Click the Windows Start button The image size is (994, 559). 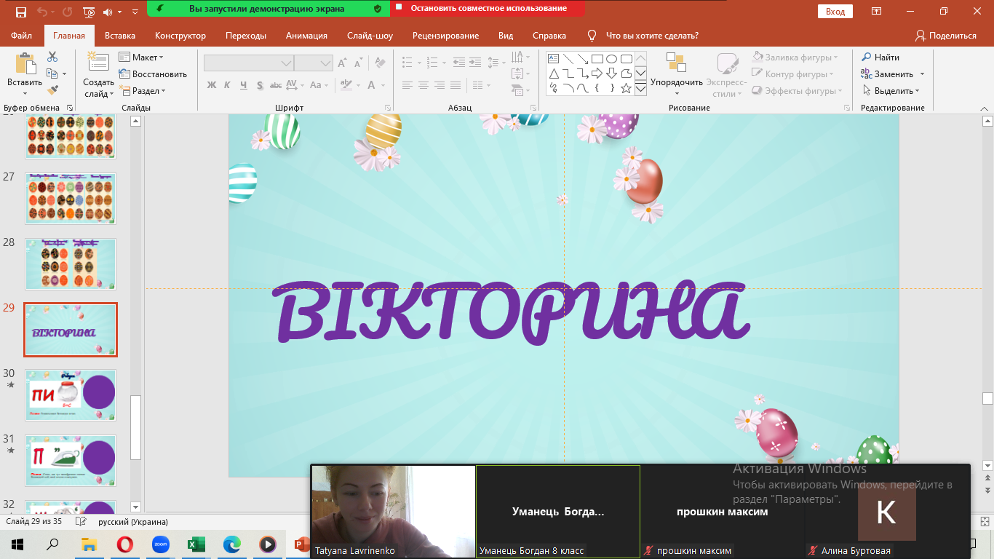pyautogui.click(x=17, y=544)
